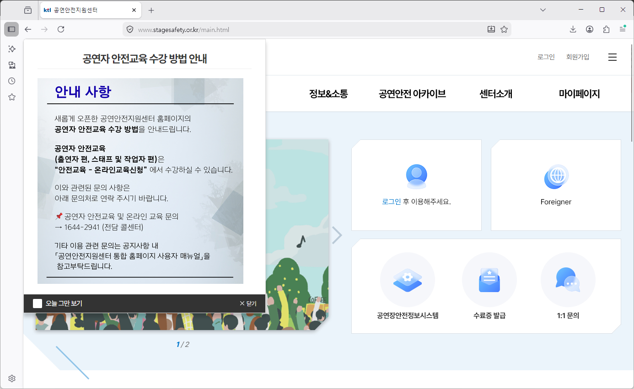
Task: Open history clock sidebar icon
Action: (12, 81)
